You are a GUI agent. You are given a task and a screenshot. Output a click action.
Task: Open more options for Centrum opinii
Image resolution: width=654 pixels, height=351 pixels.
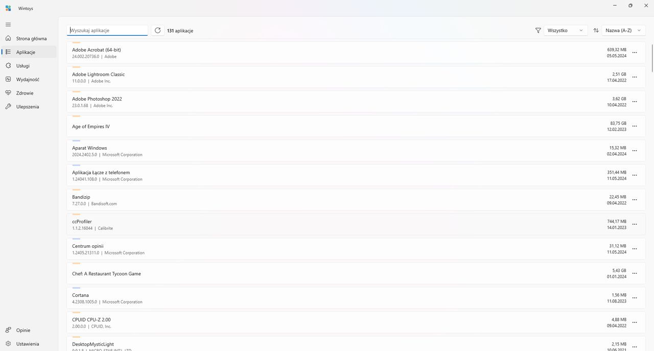635,249
